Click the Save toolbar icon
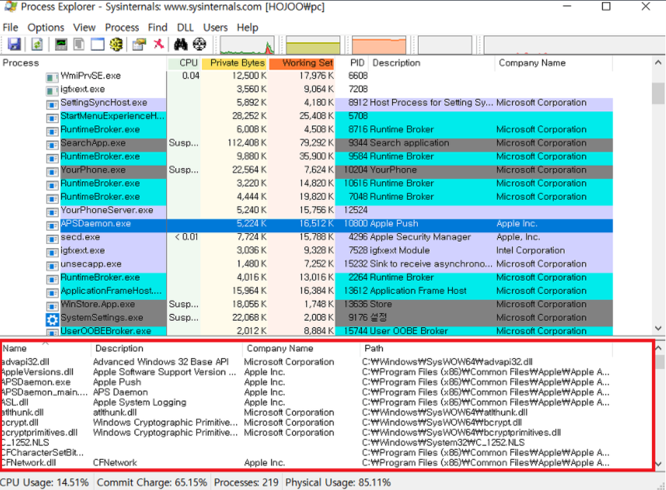This screenshot has width=666, height=490. pos(14,44)
